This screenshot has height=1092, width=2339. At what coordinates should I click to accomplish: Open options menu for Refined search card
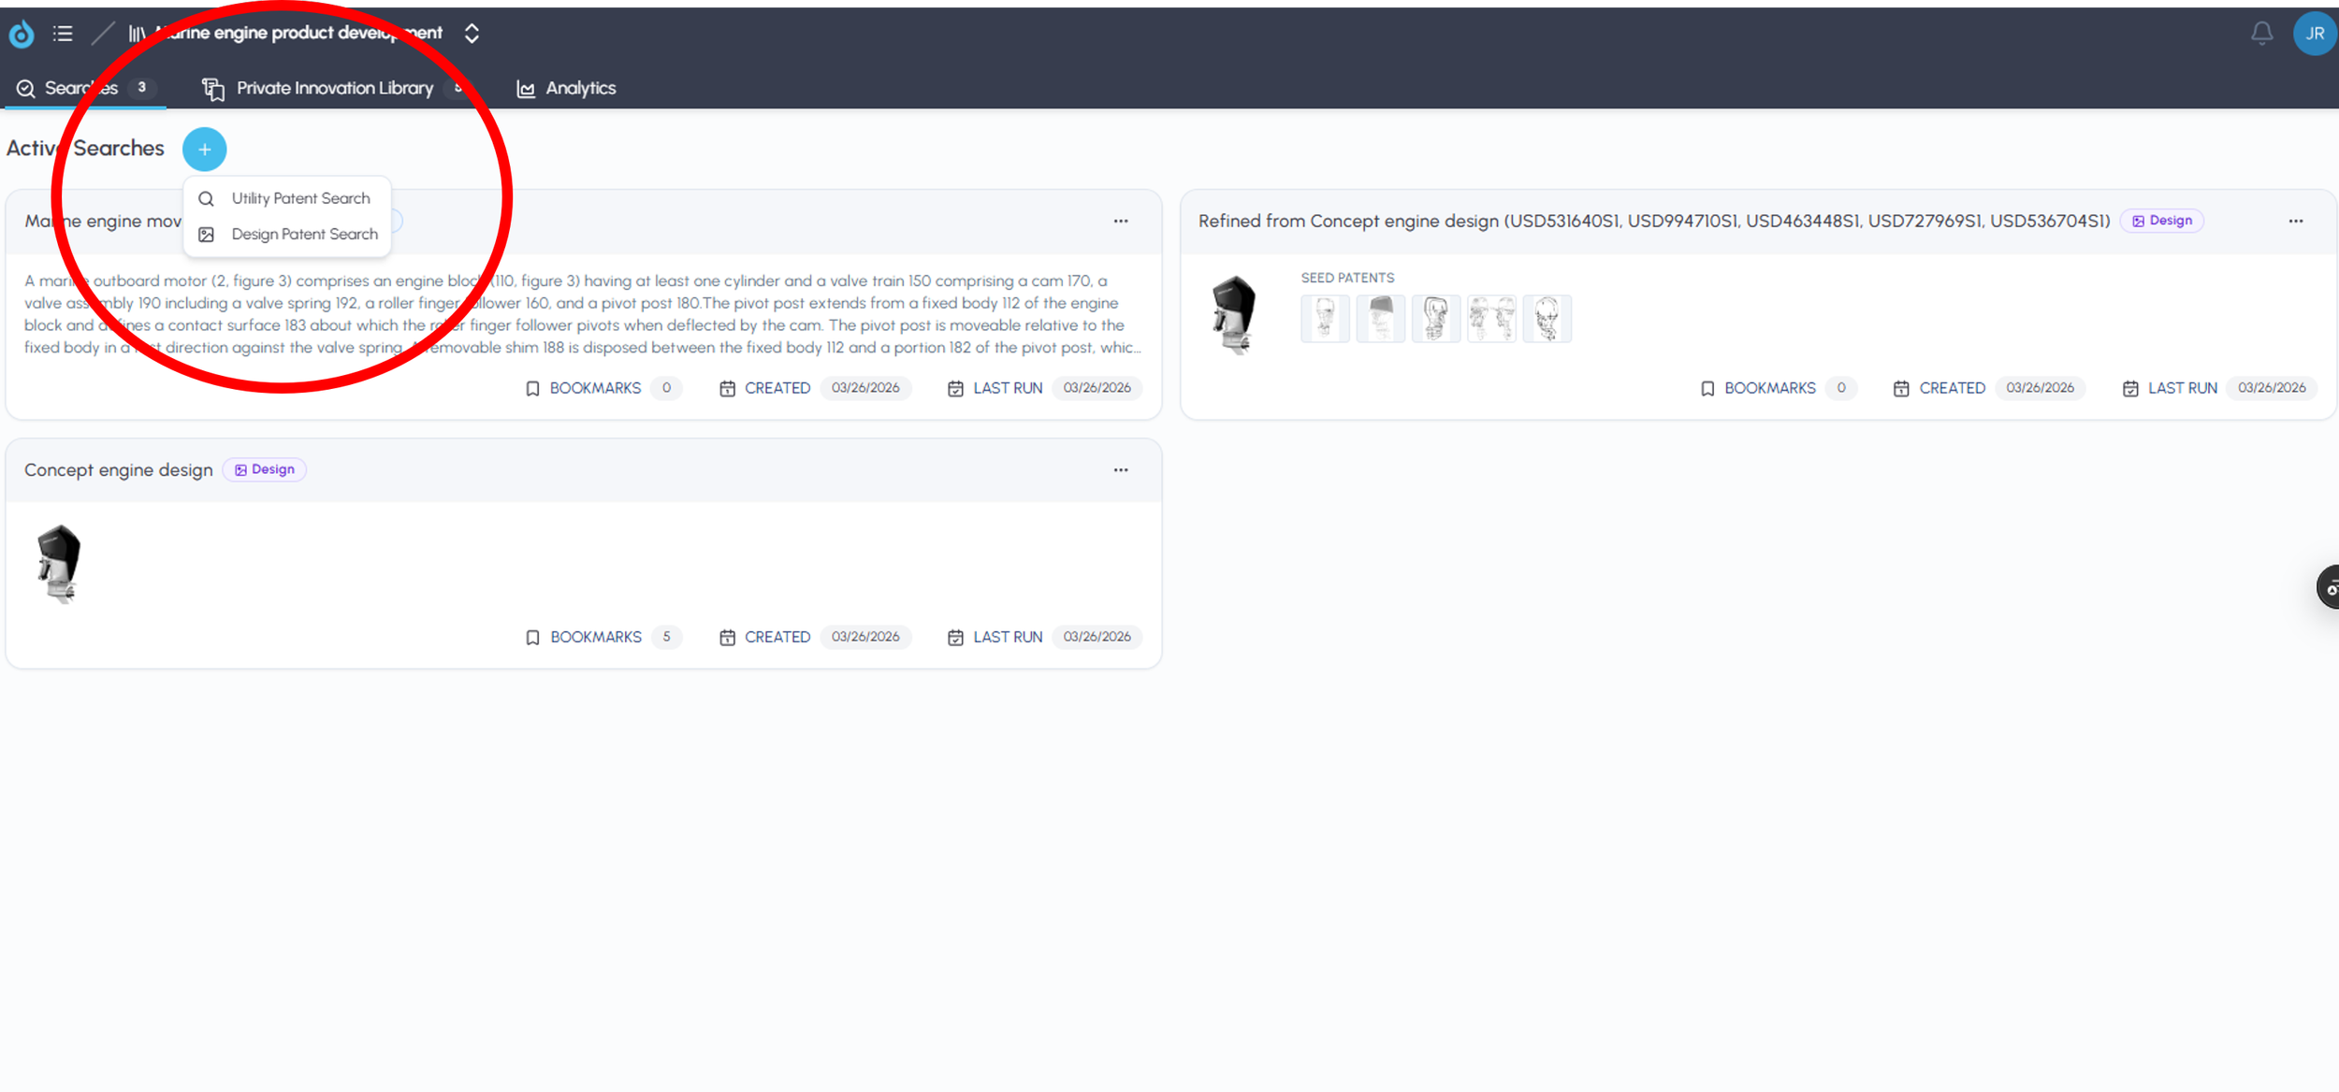tap(2295, 222)
